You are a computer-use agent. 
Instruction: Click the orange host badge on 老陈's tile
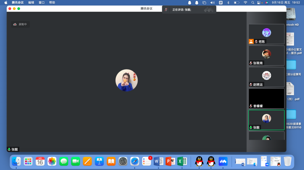tap(251, 41)
